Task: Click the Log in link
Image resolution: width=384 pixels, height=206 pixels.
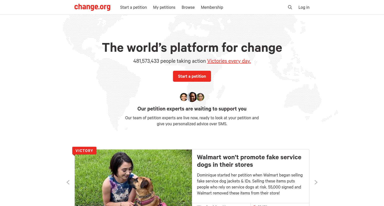Action: [x=304, y=7]
